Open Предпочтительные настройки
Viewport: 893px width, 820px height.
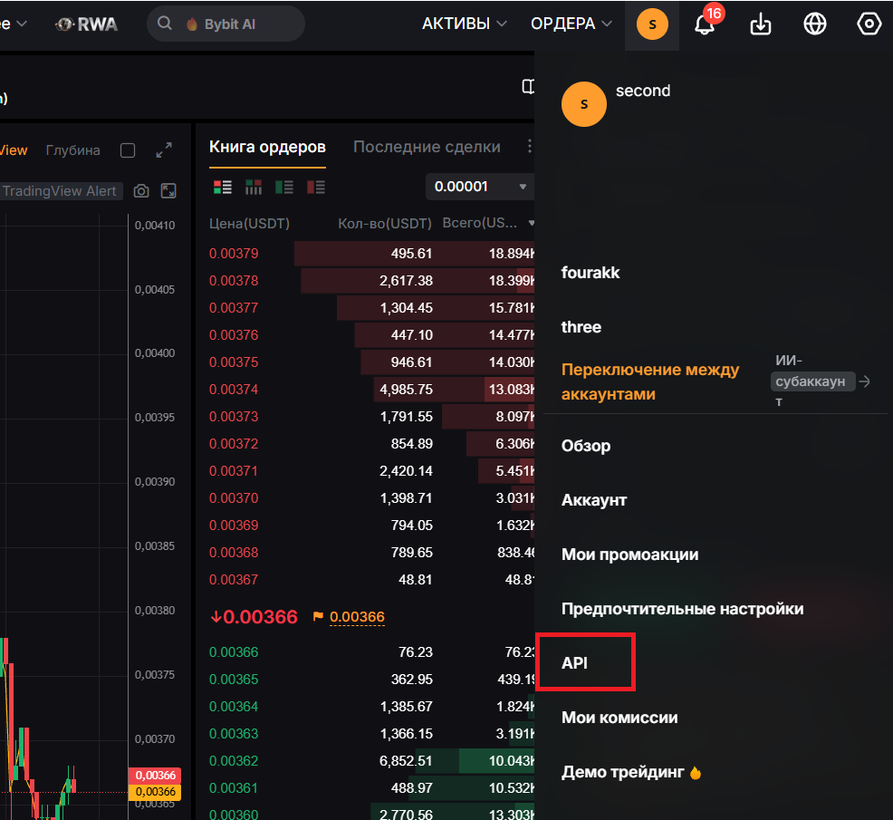[x=682, y=609]
